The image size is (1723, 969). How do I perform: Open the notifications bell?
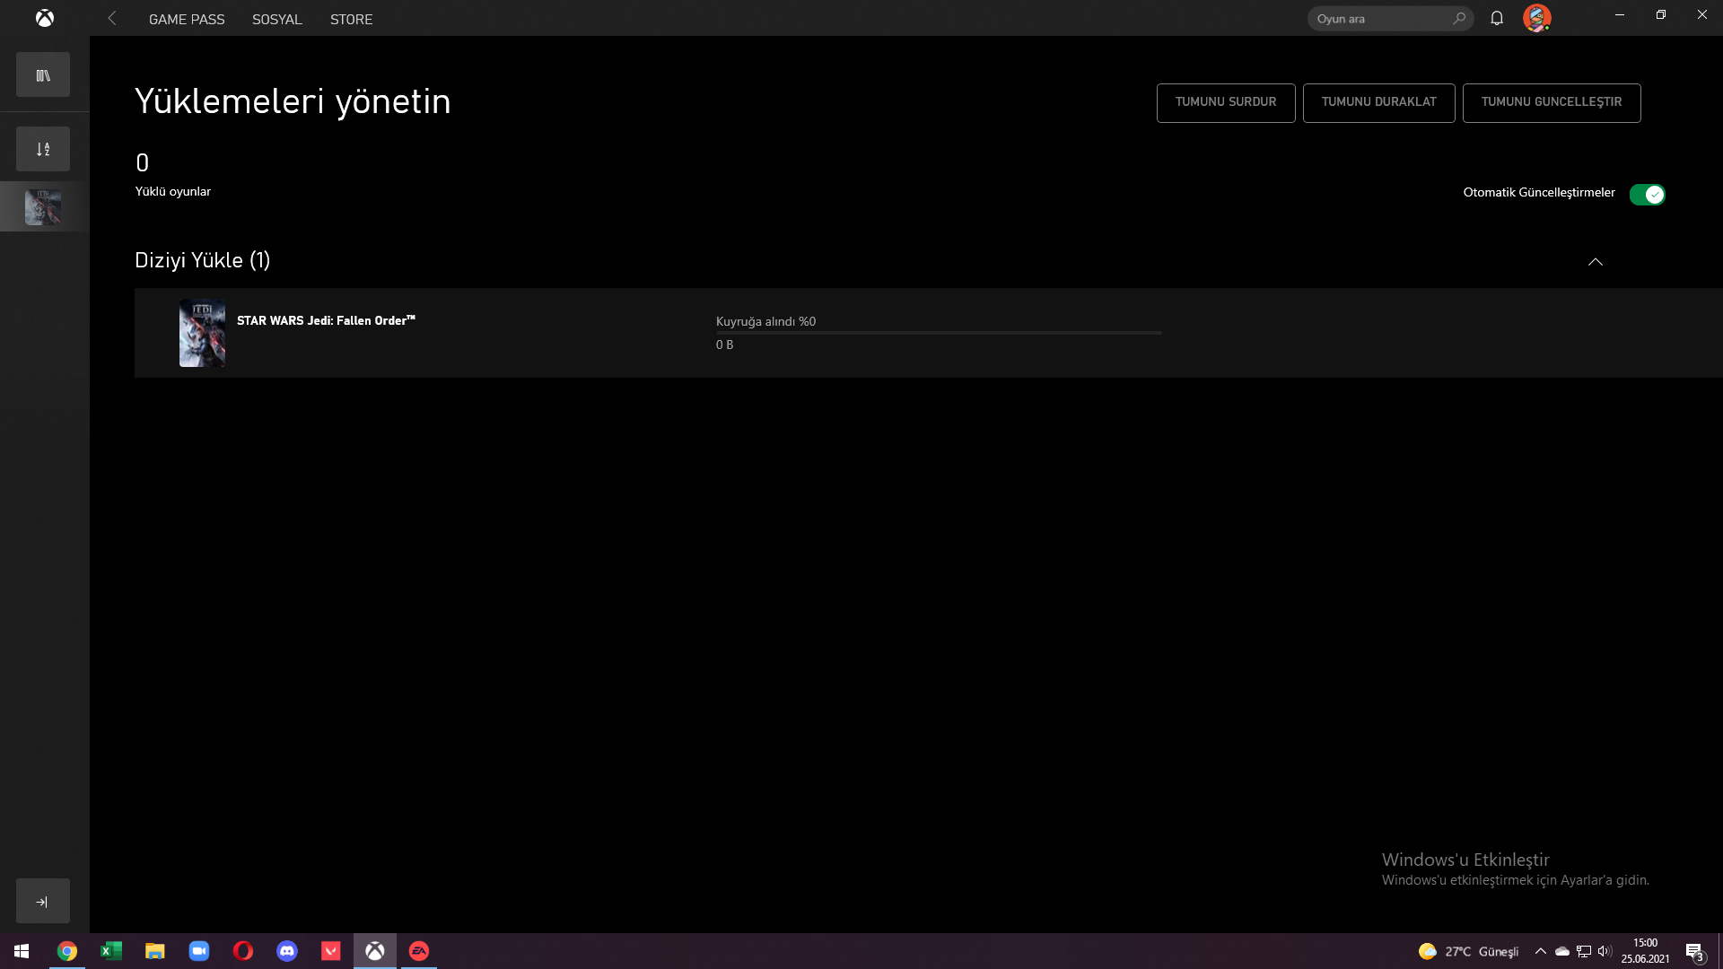point(1497,18)
